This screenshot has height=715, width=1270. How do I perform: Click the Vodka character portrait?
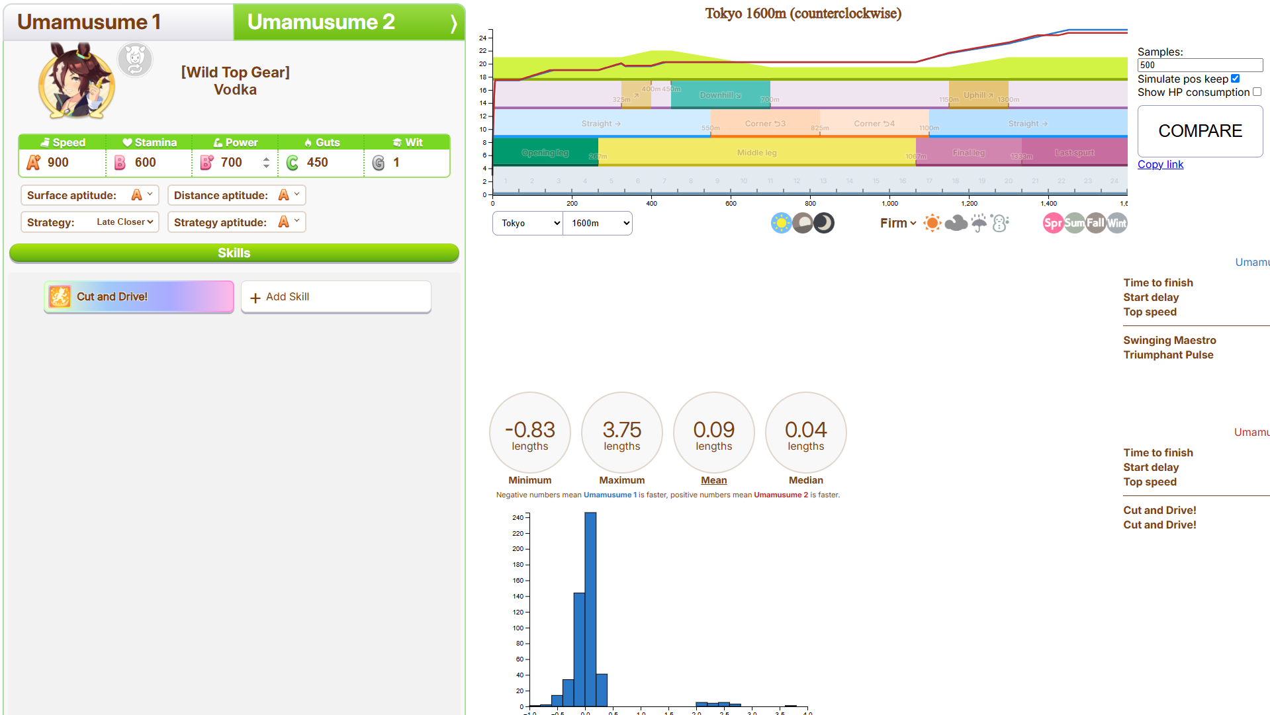(77, 81)
